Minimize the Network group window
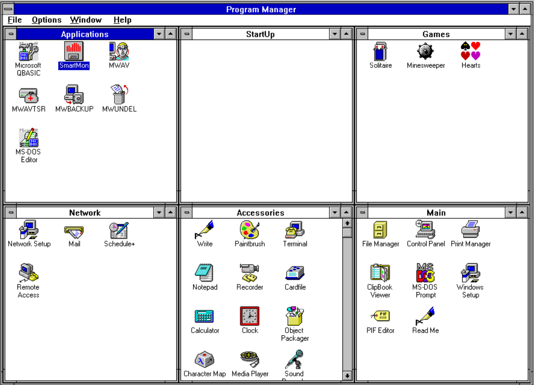 159,213
